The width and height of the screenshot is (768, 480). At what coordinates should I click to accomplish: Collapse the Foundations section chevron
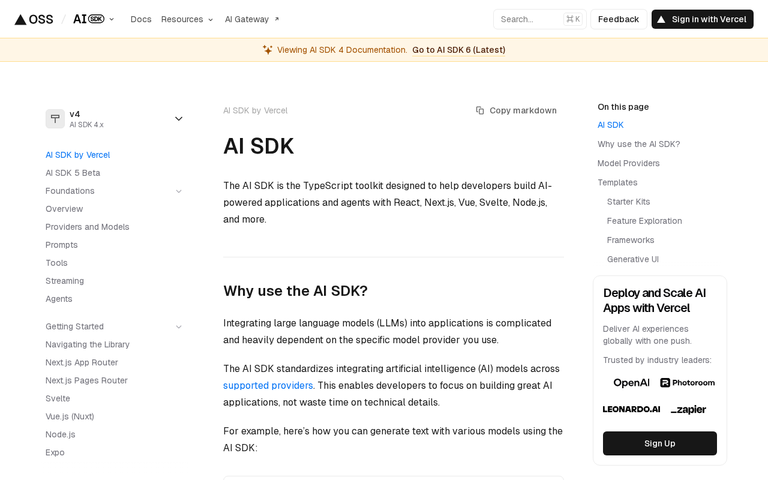[179, 191]
